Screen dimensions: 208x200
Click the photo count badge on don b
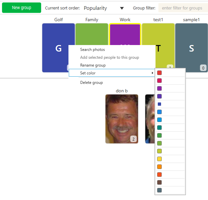[133, 139]
